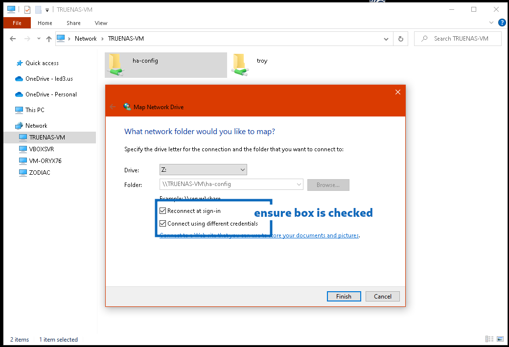Screen dimensions: 509x347
Task: Open Explorer help question mark icon
Action: pyautogui.click(x=502, y=23)
